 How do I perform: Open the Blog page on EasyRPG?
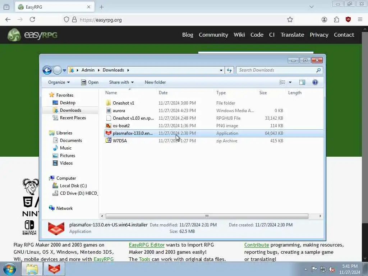click(x=188, y=35)
